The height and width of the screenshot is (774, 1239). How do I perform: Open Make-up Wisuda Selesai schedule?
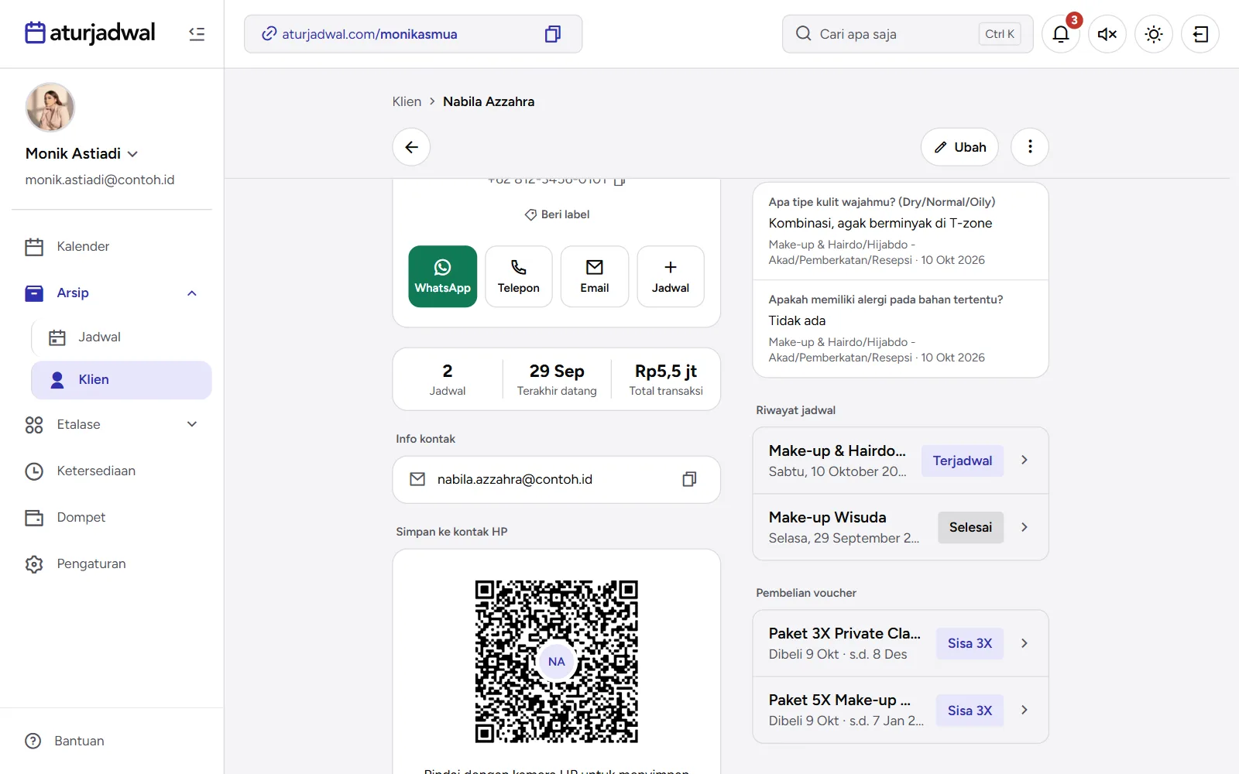tap(901, 527)
